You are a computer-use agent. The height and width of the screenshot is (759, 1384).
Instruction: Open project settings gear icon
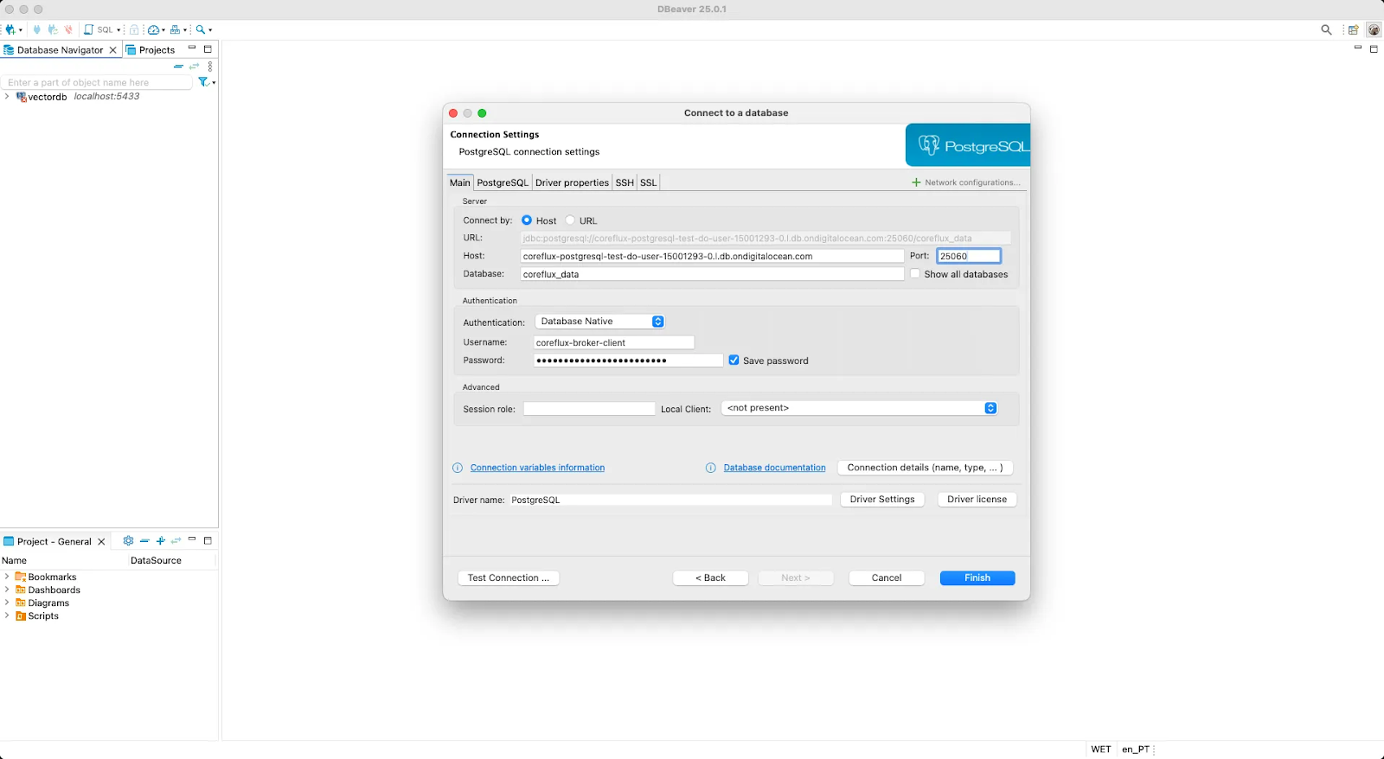point(128,540)
